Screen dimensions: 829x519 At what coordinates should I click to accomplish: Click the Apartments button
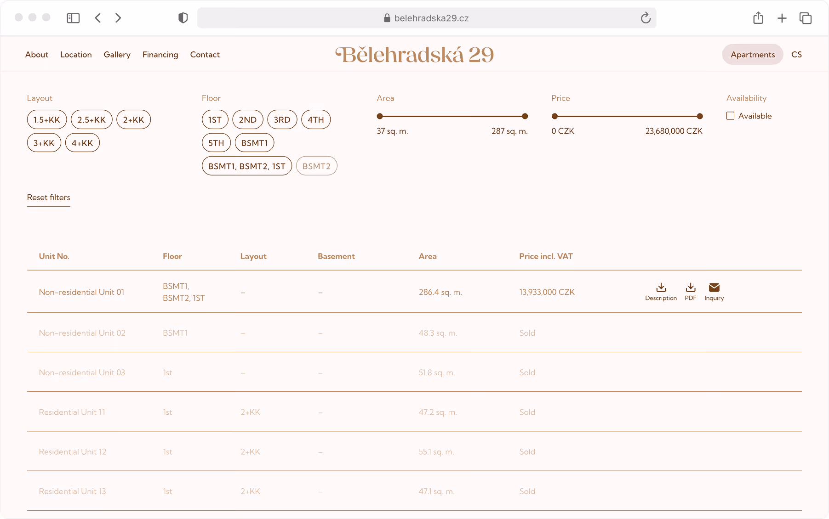pos(753,54)
